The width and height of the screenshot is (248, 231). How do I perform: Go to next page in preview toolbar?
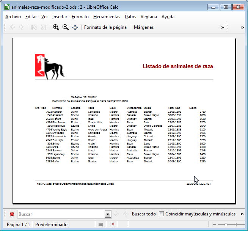(22, 27)
